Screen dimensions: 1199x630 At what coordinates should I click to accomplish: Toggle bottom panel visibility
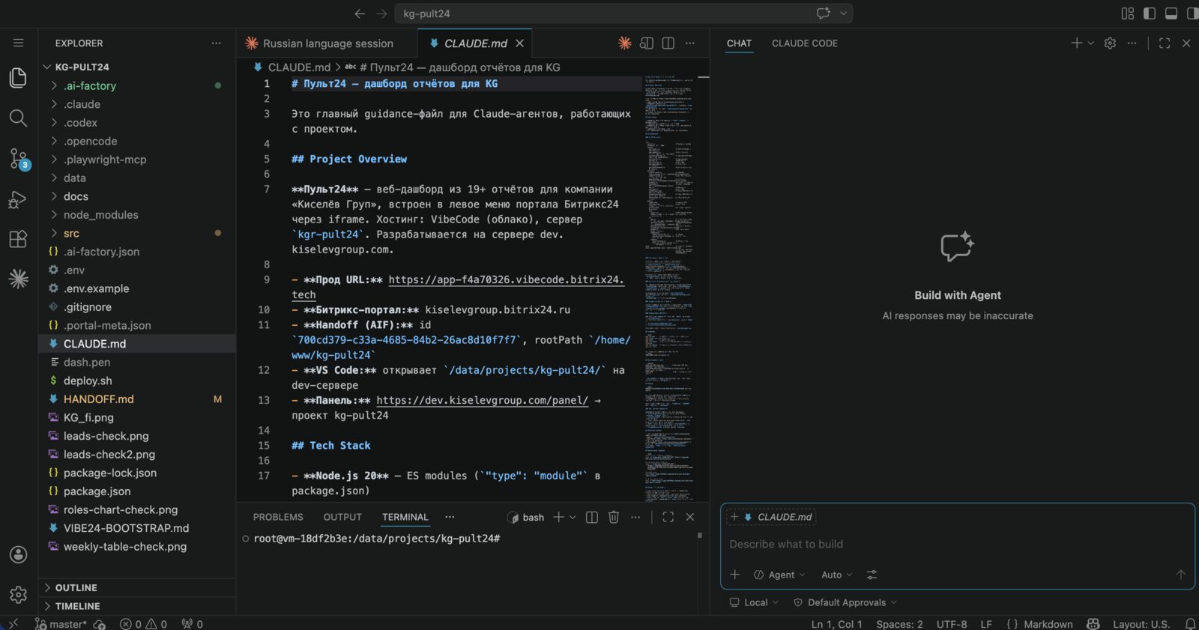click(1171, 13)
